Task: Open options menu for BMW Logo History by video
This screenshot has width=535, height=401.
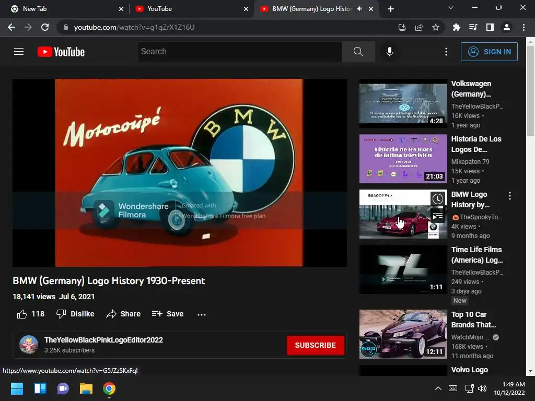Action: coord(510,196)
